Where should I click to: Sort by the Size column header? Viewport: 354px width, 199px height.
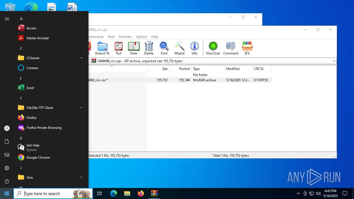tap(158, 69)
